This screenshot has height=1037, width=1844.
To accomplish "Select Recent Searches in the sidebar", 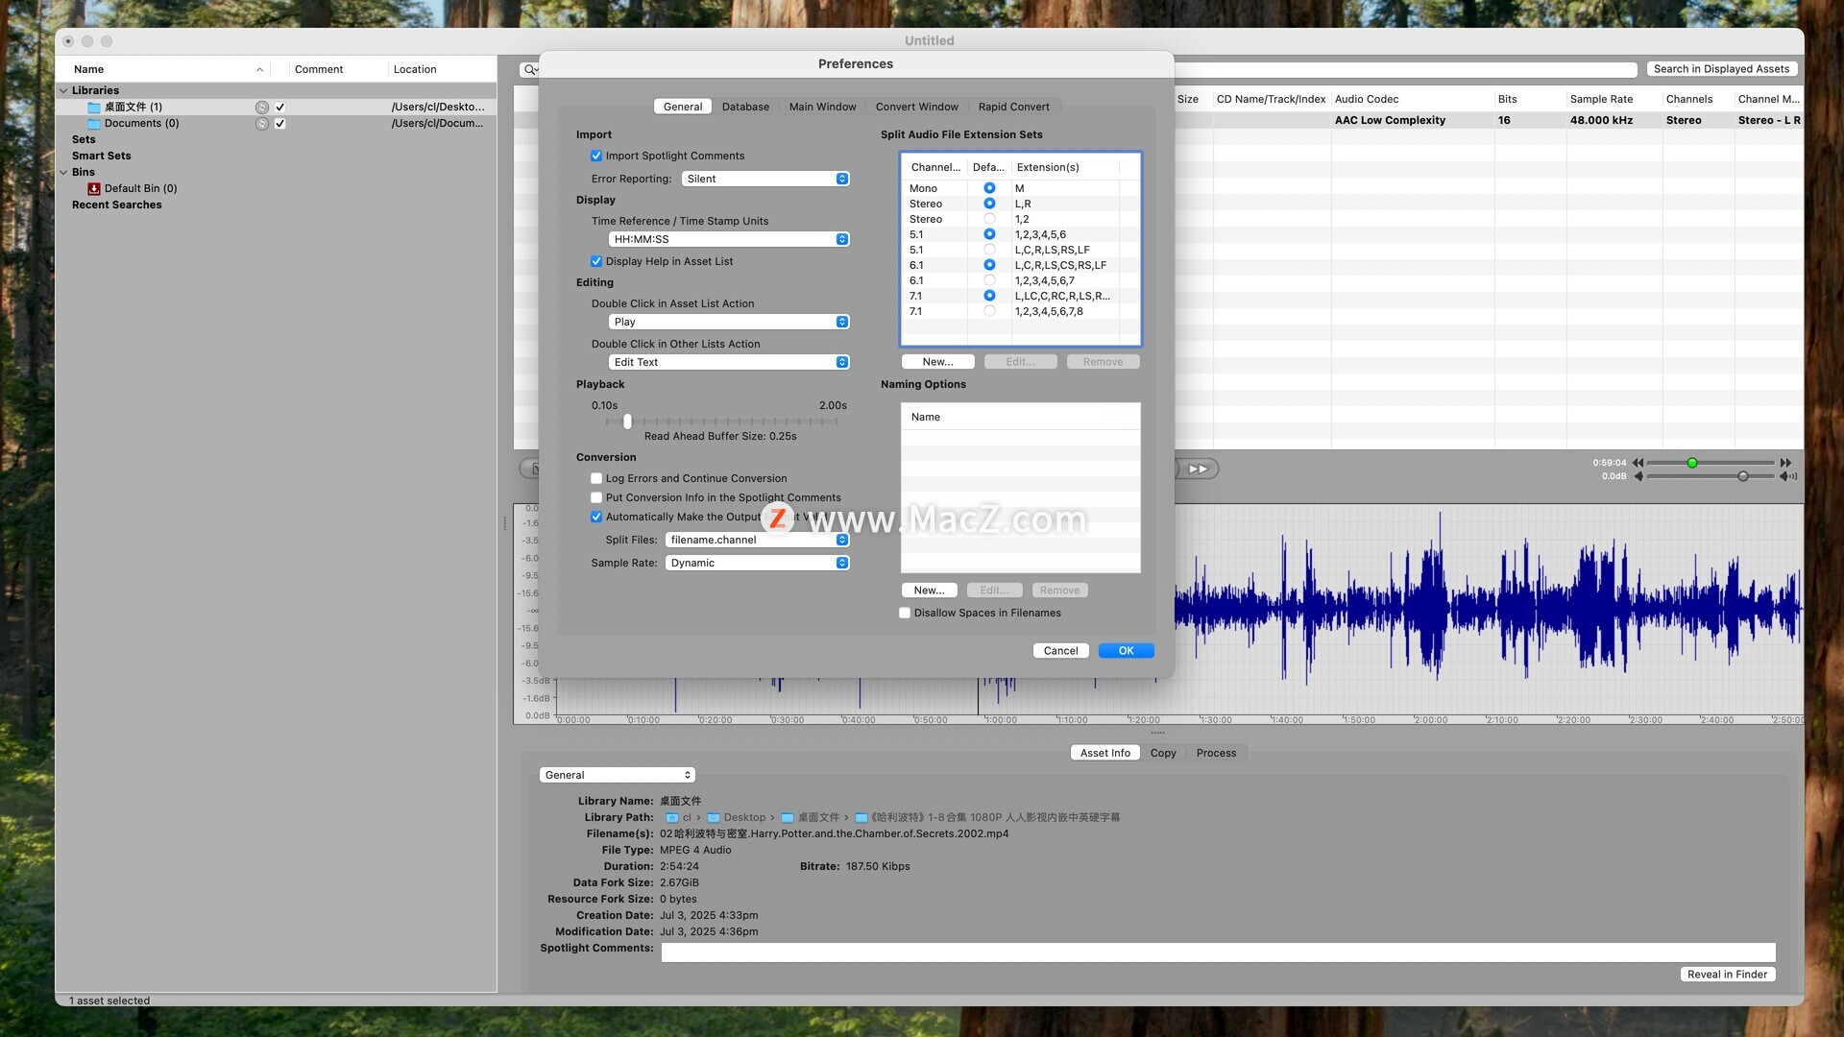I will click(x=116, y=205).
